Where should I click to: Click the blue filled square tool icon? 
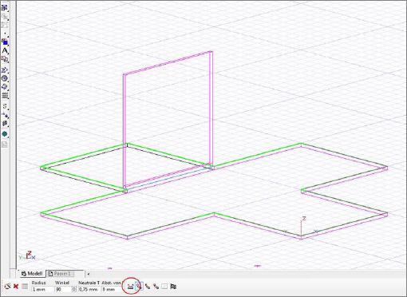click(5, 42)
